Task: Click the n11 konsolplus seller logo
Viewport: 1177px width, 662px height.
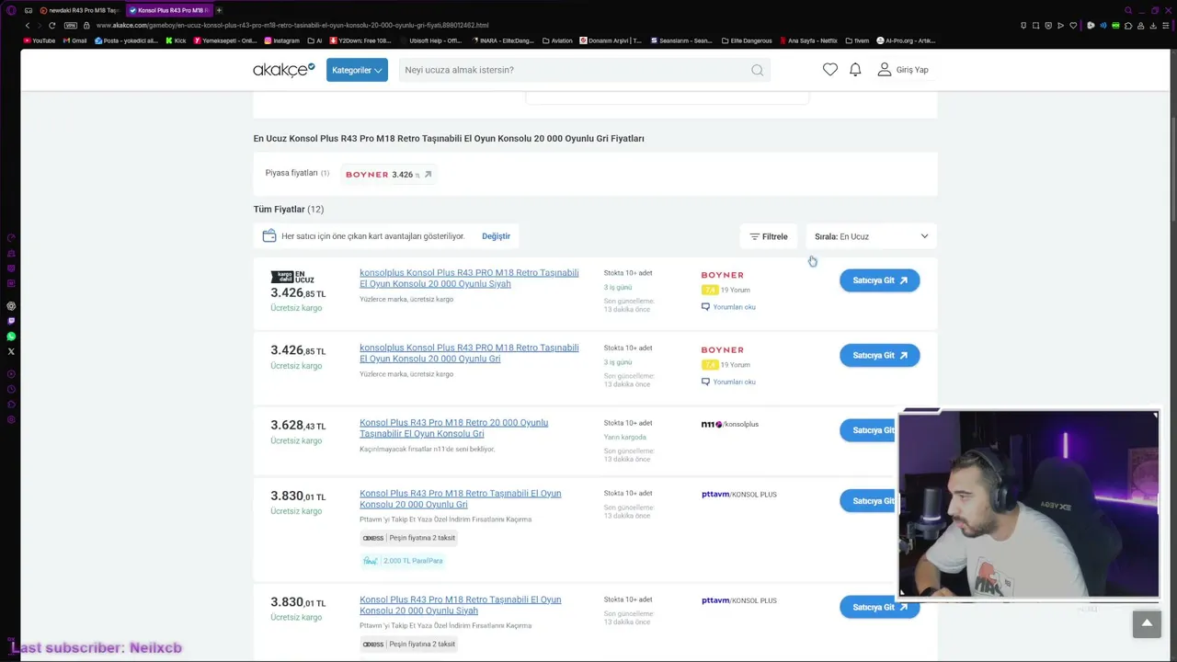Action: click(x=729, y=424)
